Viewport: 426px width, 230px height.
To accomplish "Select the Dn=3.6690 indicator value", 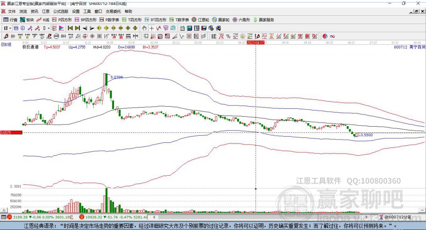I will [x=126, y=47].
